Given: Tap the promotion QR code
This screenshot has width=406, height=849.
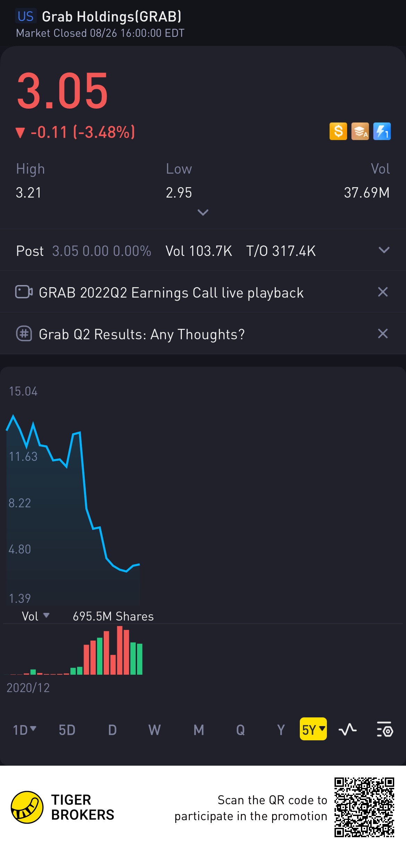Looking at the screenshot, I should point(364,807).
